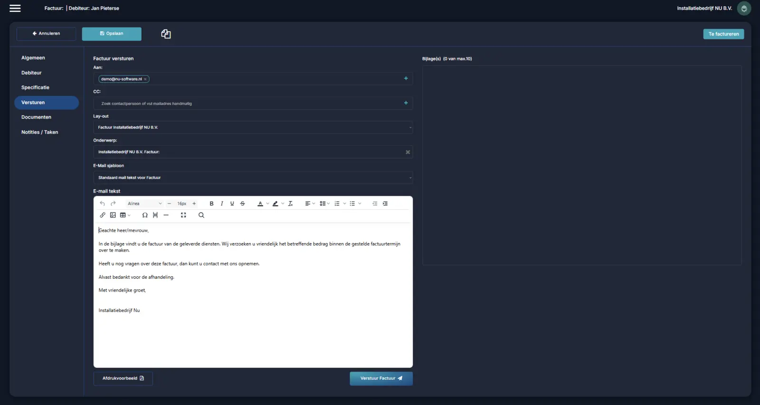Screen dimensions: 760x405
Task: Open text alignment dropdown
Action: [x=310, y=204]
